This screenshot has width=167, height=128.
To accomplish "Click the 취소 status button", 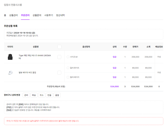I will point(42,95).
